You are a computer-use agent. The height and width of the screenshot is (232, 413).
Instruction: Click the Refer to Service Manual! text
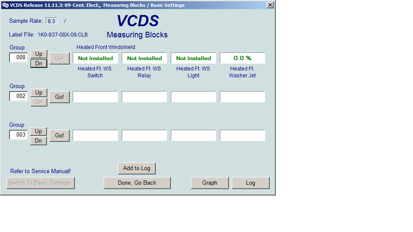(40, 171)
